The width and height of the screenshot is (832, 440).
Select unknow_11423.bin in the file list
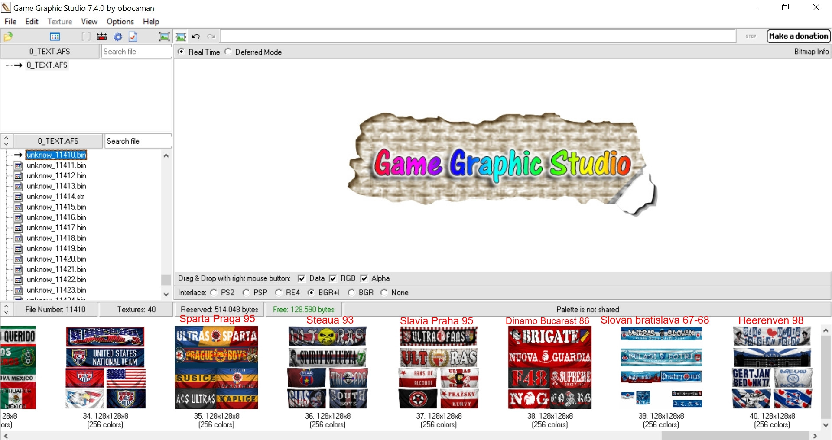pyautogui.click(x=56, y=290)
